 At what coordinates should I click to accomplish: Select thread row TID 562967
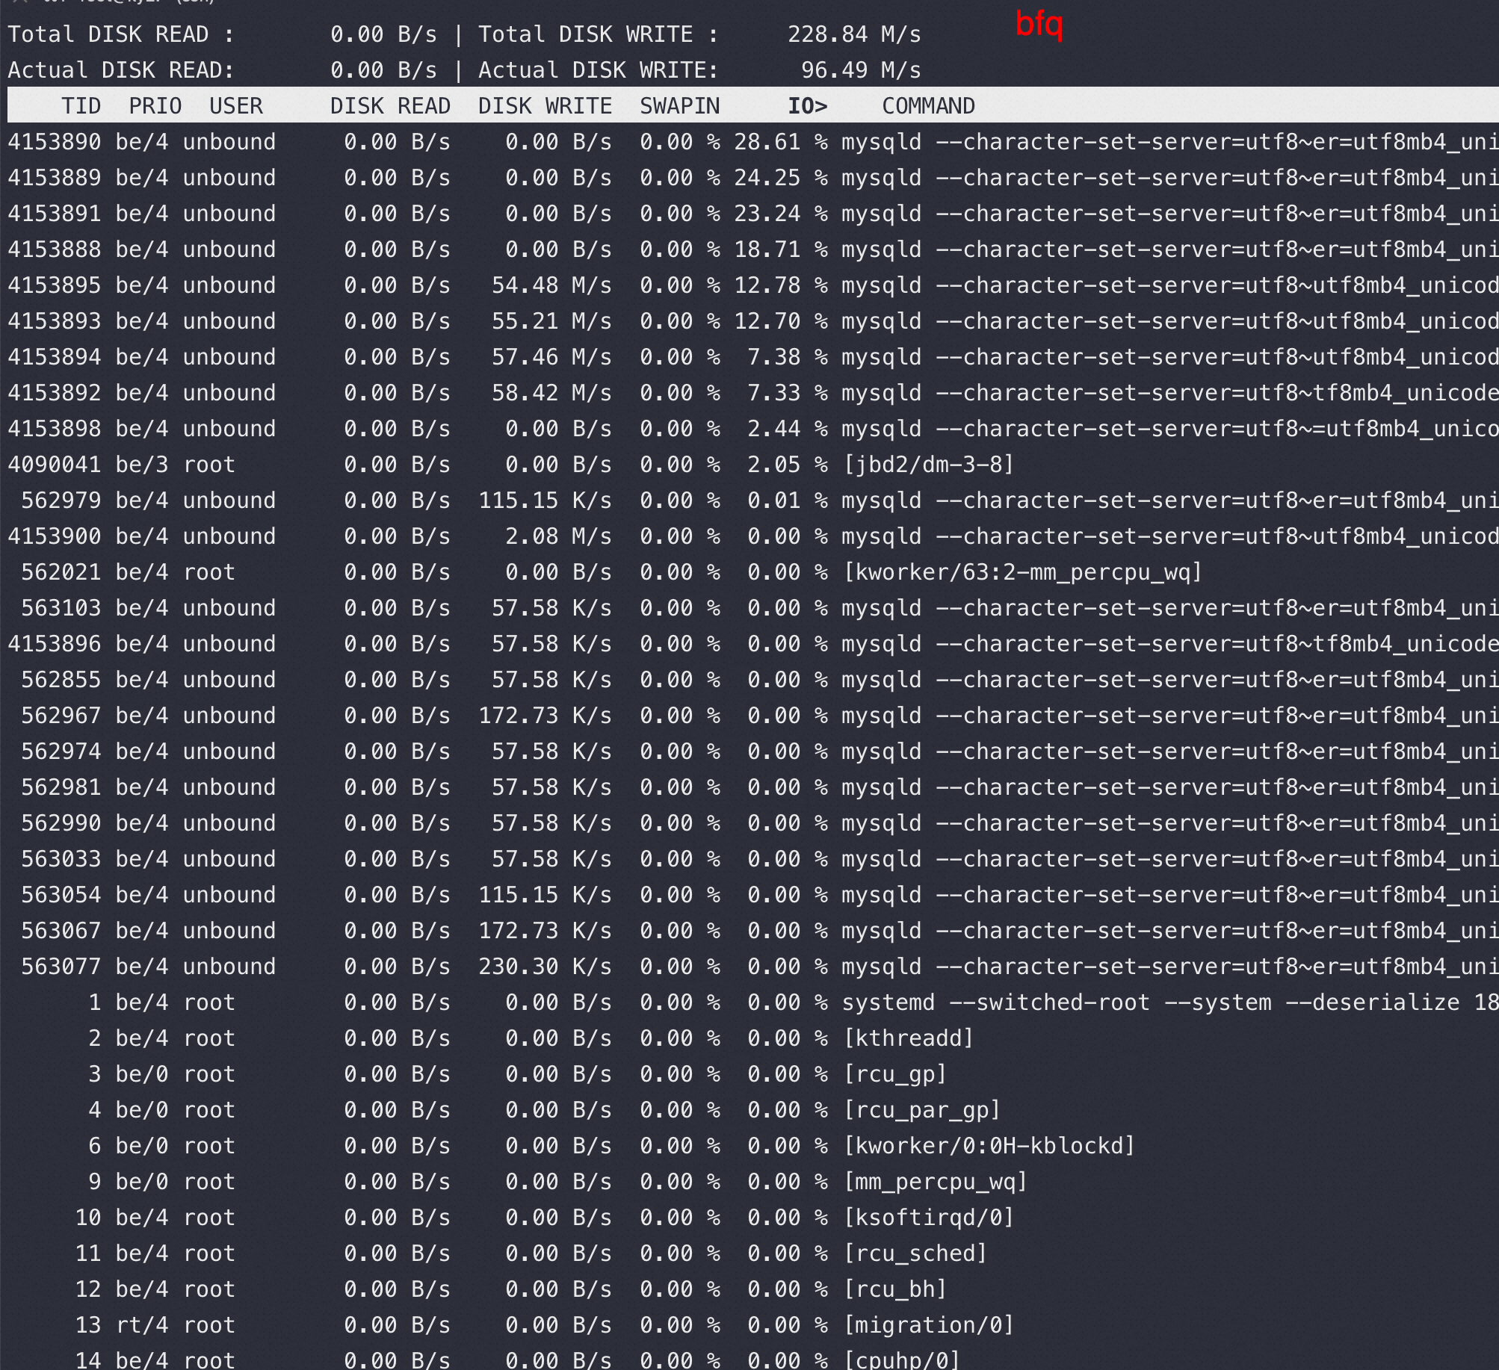(753, 716)
